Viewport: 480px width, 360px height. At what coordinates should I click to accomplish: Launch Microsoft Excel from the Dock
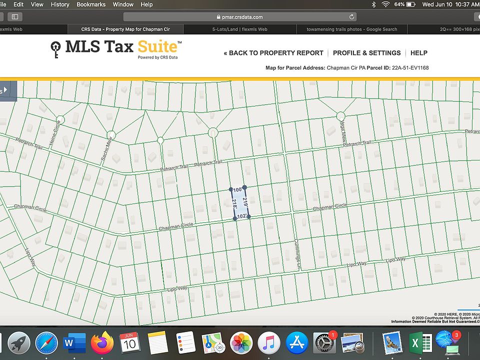(420, 343)
